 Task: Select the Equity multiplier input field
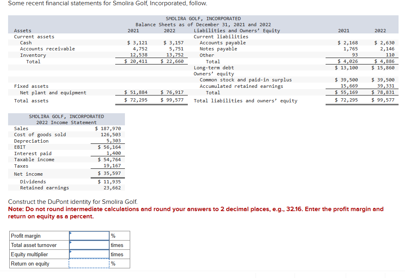(x=88, y=254)
